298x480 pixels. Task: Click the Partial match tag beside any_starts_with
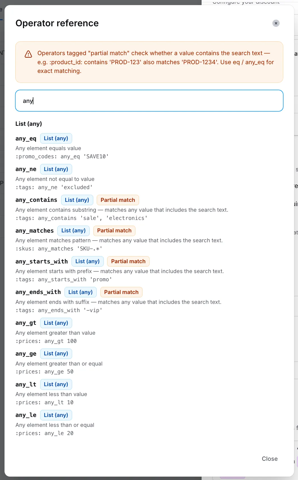coord(128,261)
